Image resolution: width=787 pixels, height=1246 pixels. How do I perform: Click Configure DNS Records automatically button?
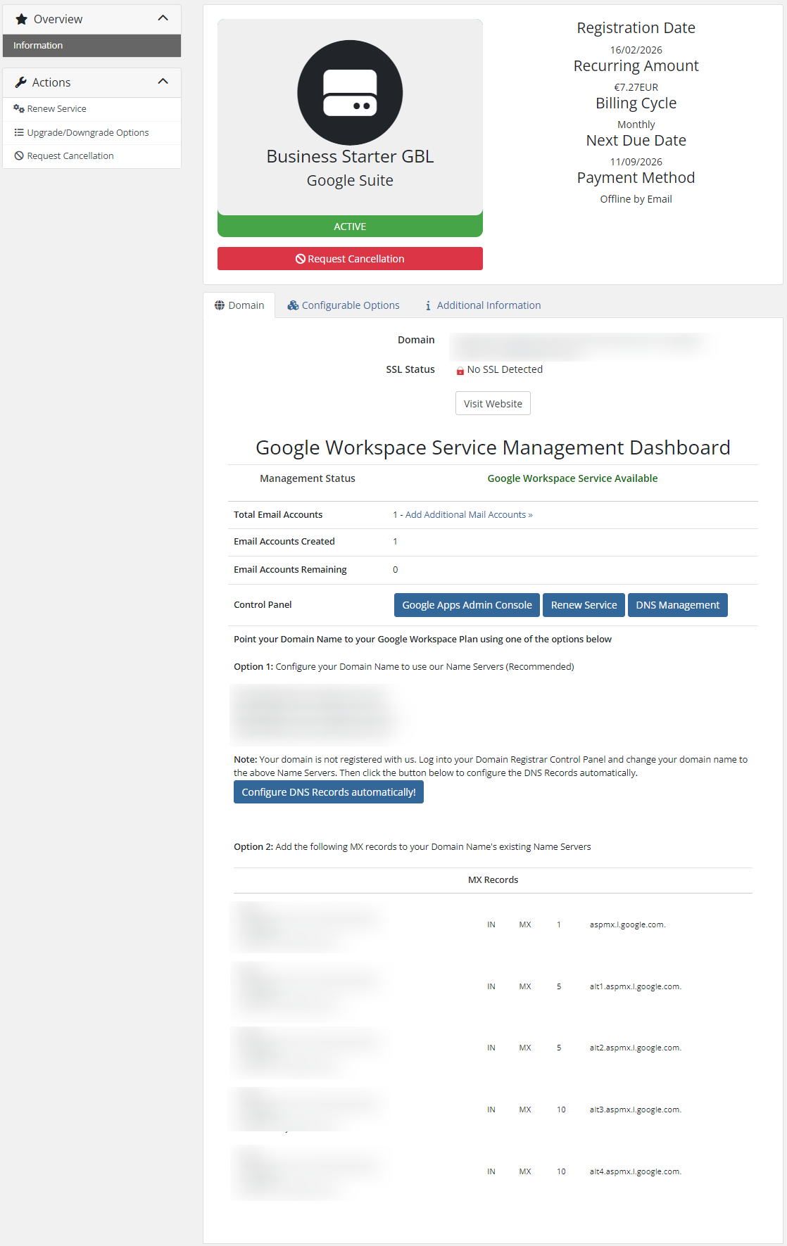coord(329,792)
